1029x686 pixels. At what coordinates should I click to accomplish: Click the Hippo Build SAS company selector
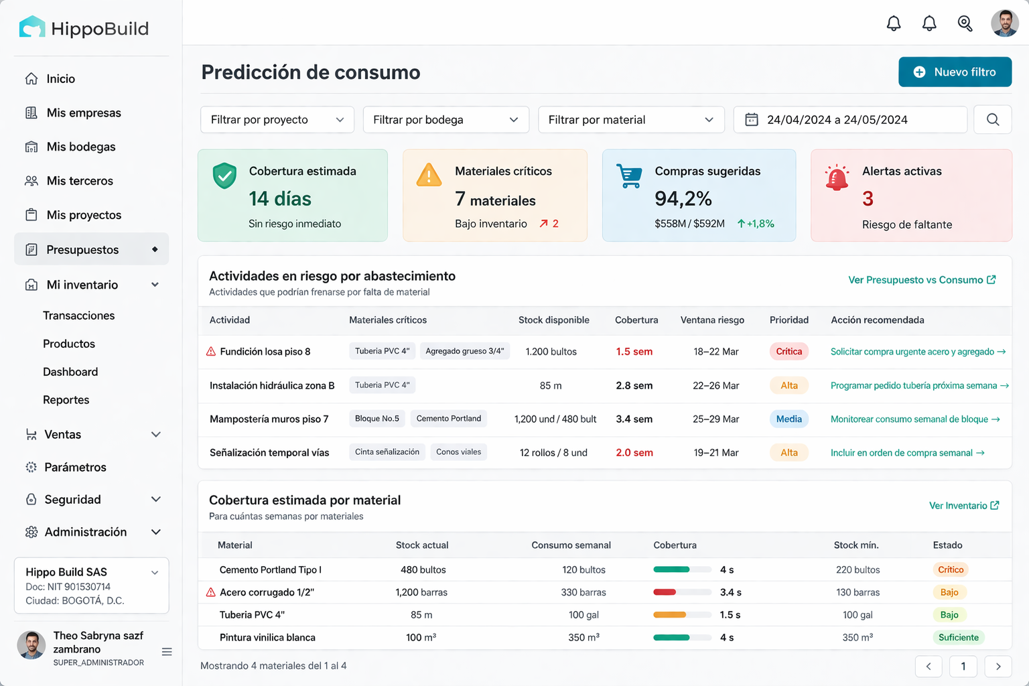pos(90,585)
